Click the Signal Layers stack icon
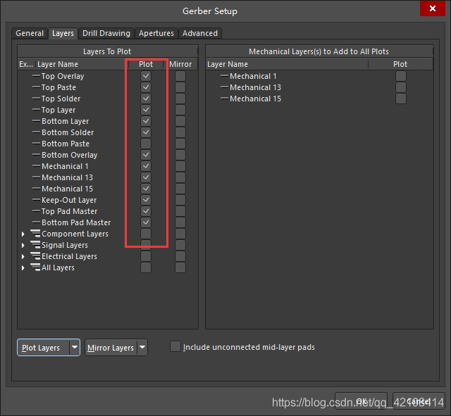The width and height of the screenshot is (451, 416). (35, 245)
